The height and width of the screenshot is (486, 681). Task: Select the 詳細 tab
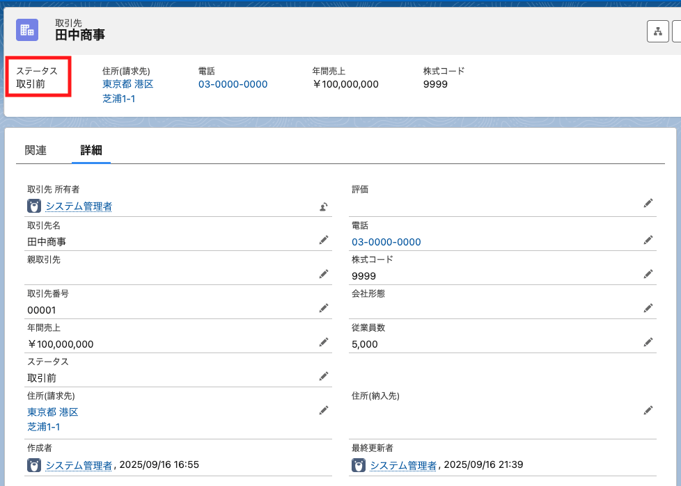[x=91, y=150]
